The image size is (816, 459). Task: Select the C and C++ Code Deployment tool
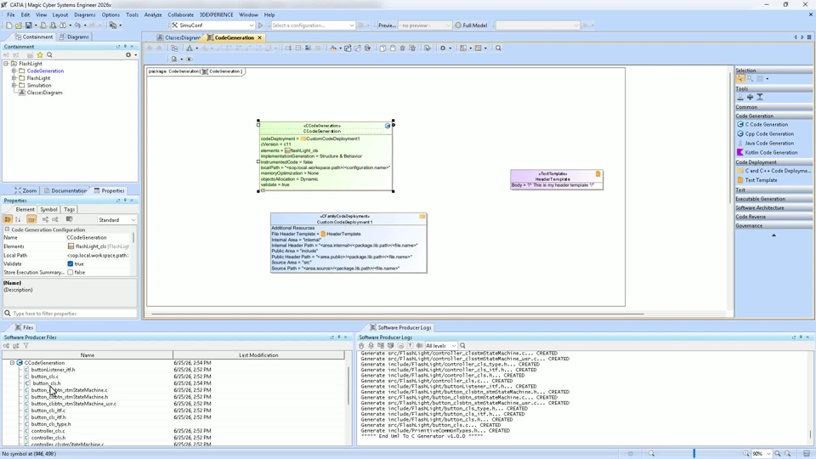[773, 171]
